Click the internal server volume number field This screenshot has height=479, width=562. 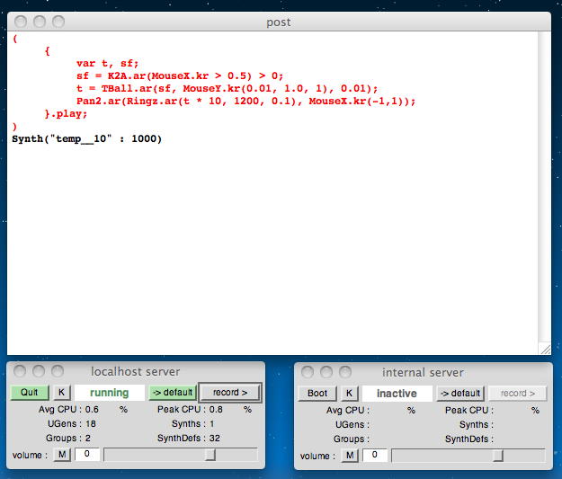(x=375, y=455)
